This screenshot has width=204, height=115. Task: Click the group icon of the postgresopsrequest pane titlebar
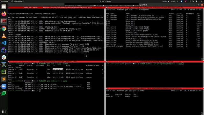(x=107, y=62)
